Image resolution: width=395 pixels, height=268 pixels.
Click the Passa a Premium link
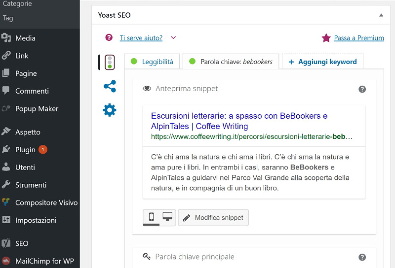click(359, 38)
